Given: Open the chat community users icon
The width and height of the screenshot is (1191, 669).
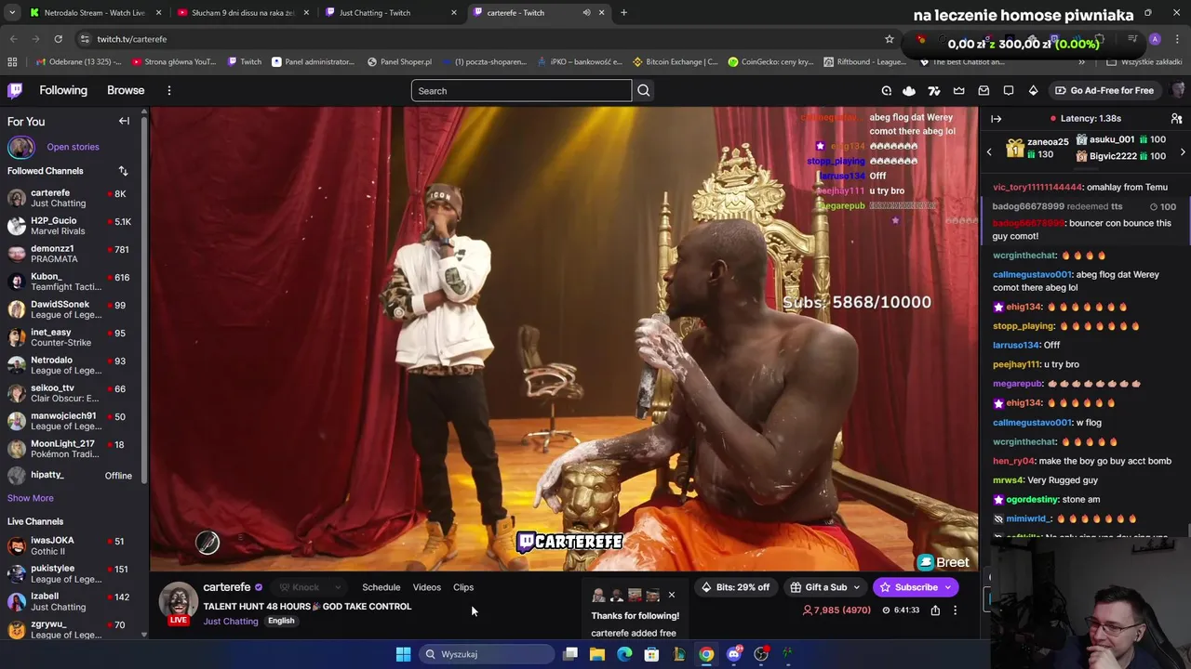Looking at the screenshot, I should click(1176, 118).
